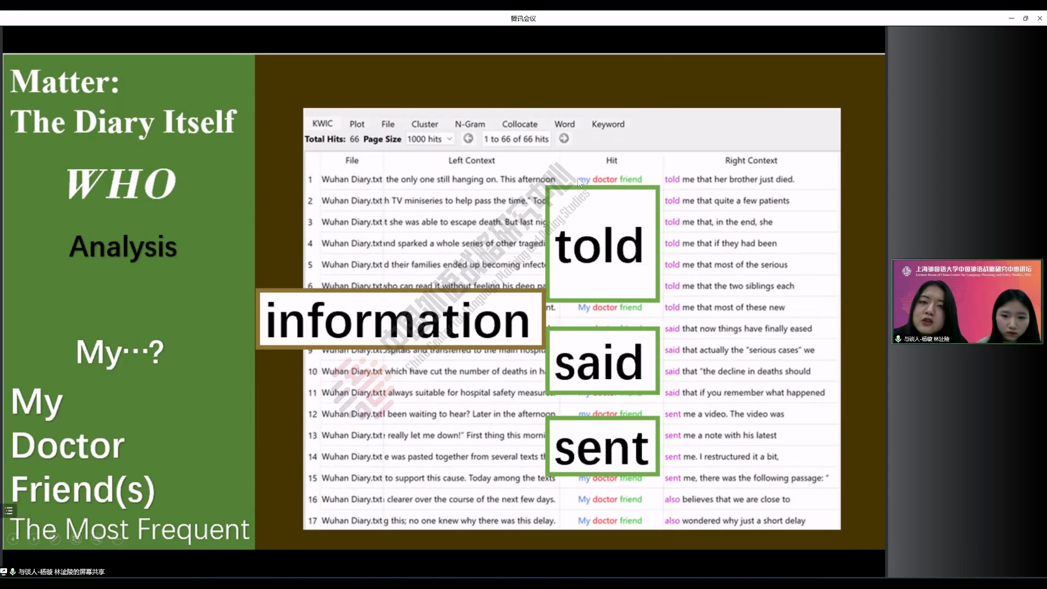The image size is (1047, 589).
Task: Open the slideshow pen tool icon
Action: [55, 540]
